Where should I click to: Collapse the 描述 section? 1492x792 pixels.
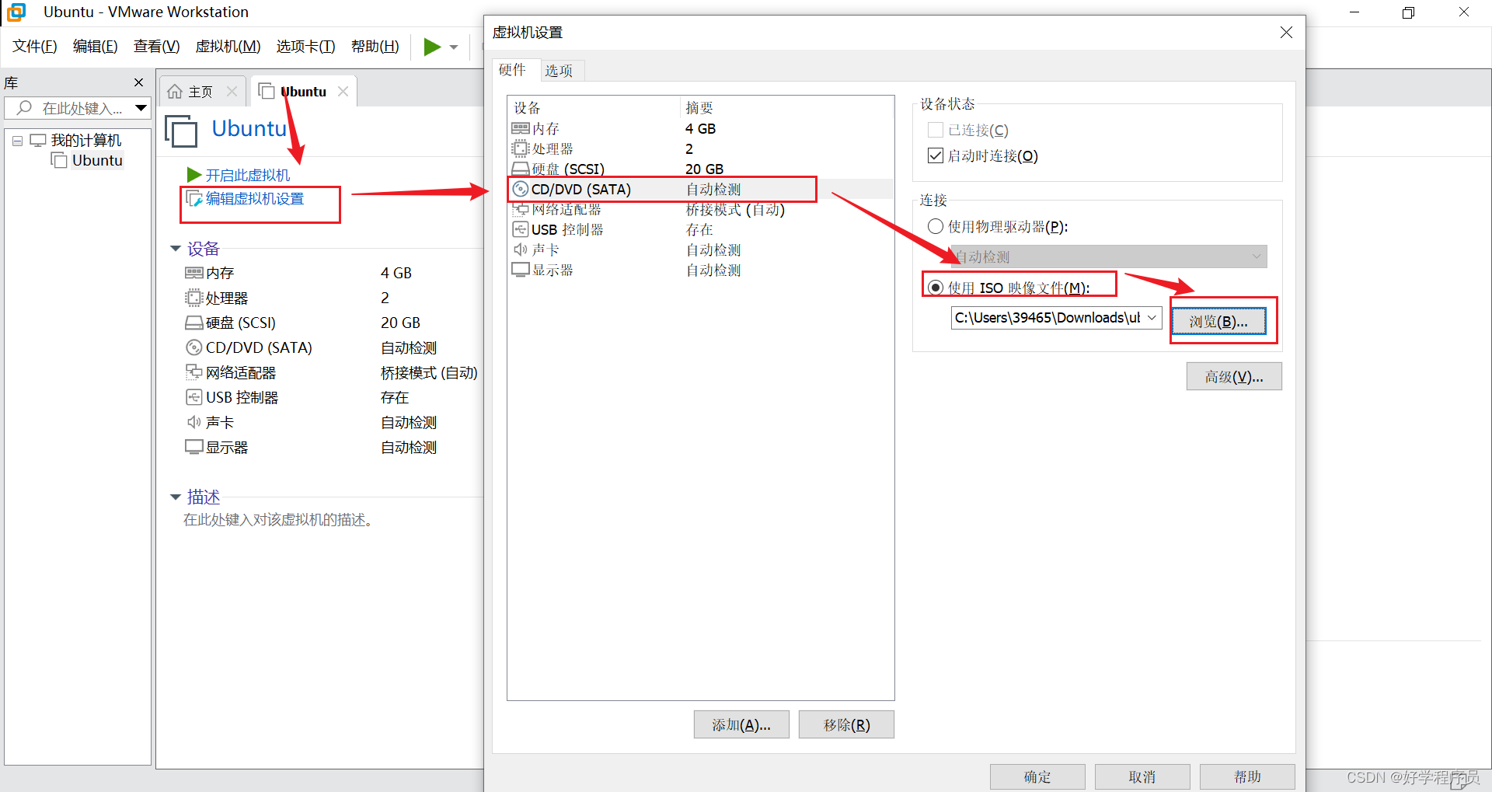point(176,497)
